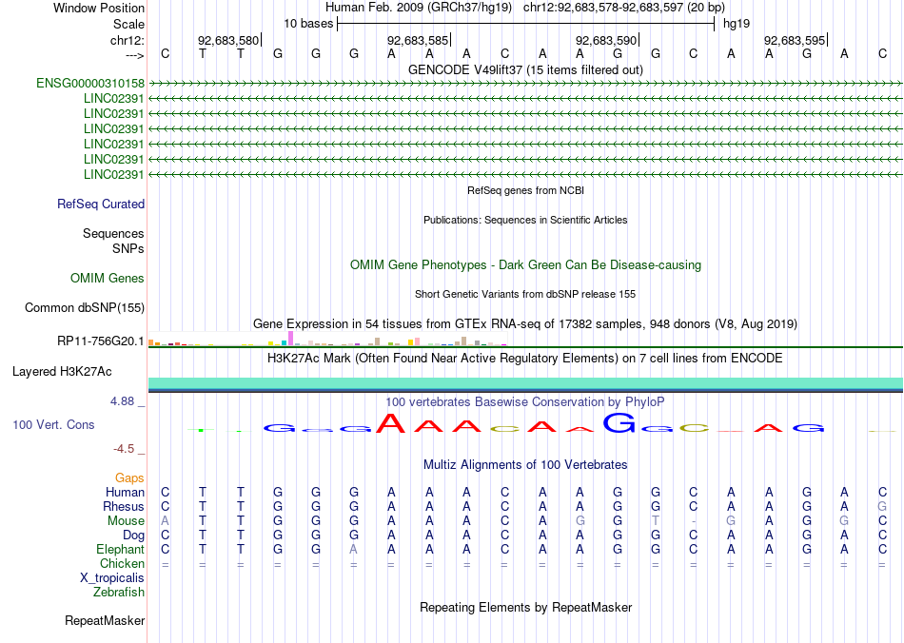Screen dimensions: 904x643
Task: Click the OMIM Gene Phenotypes track title
Action: [525, 265]
